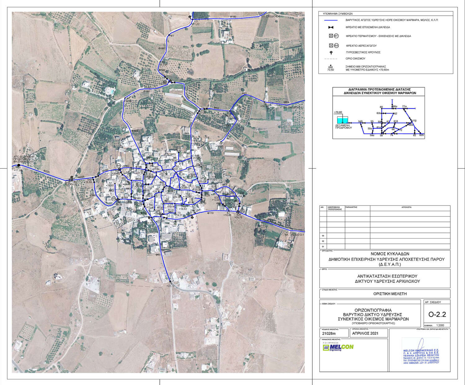Click the 'ΠΑΡΑΛΗΠΤΗΣ' revision table header
Screen dimensions: 465x385
[x=351, y=207]
